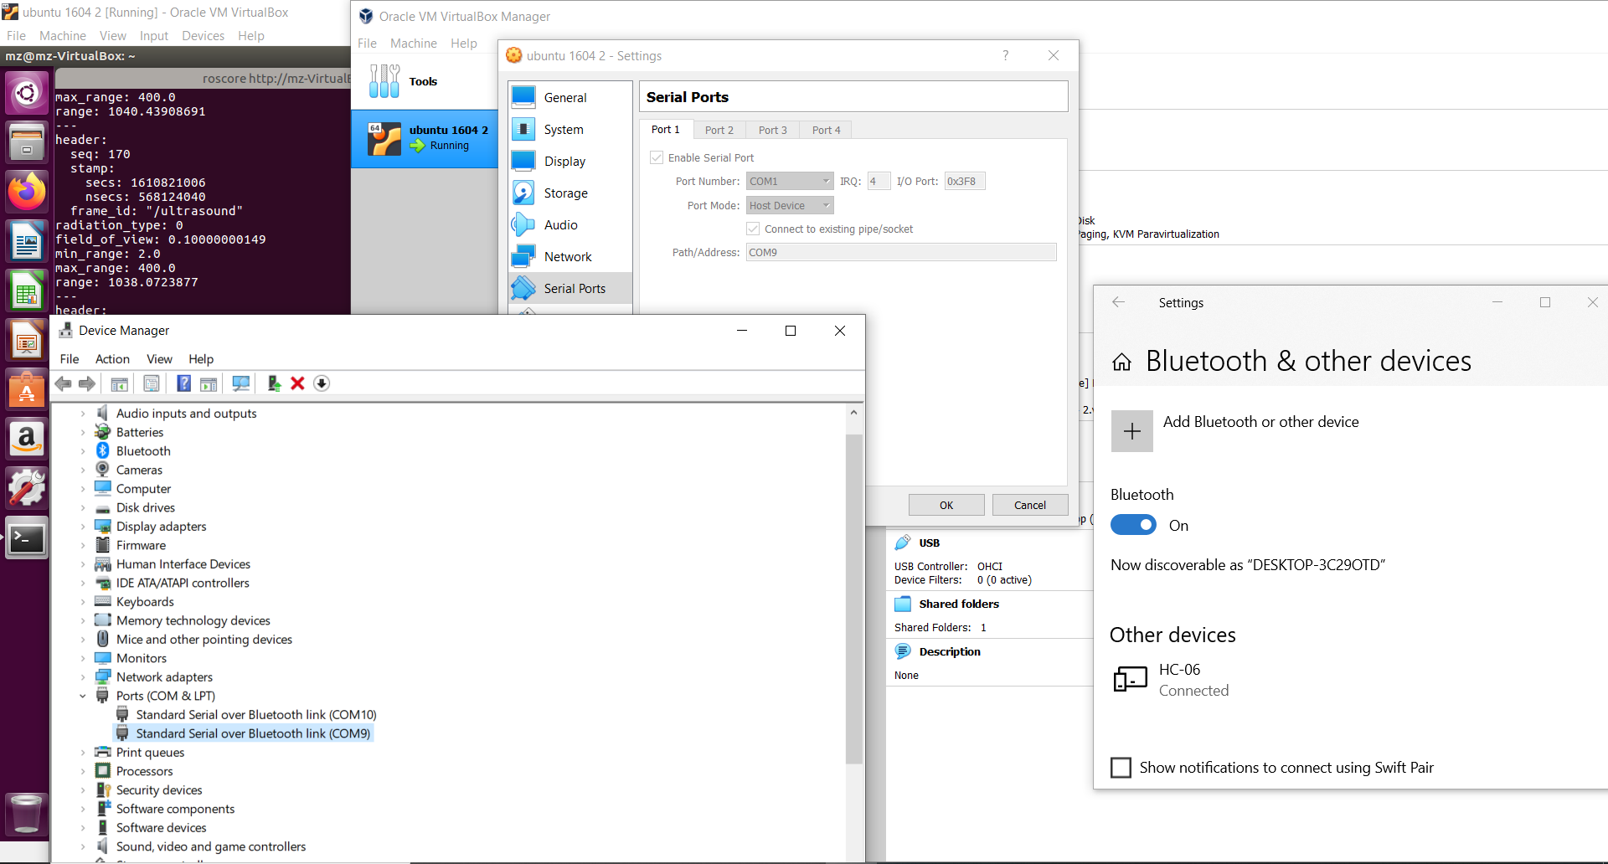Collapse Ports (COM & LPT) node
The height and width of the screenshot is (864, 1608).
click(83, 696)
